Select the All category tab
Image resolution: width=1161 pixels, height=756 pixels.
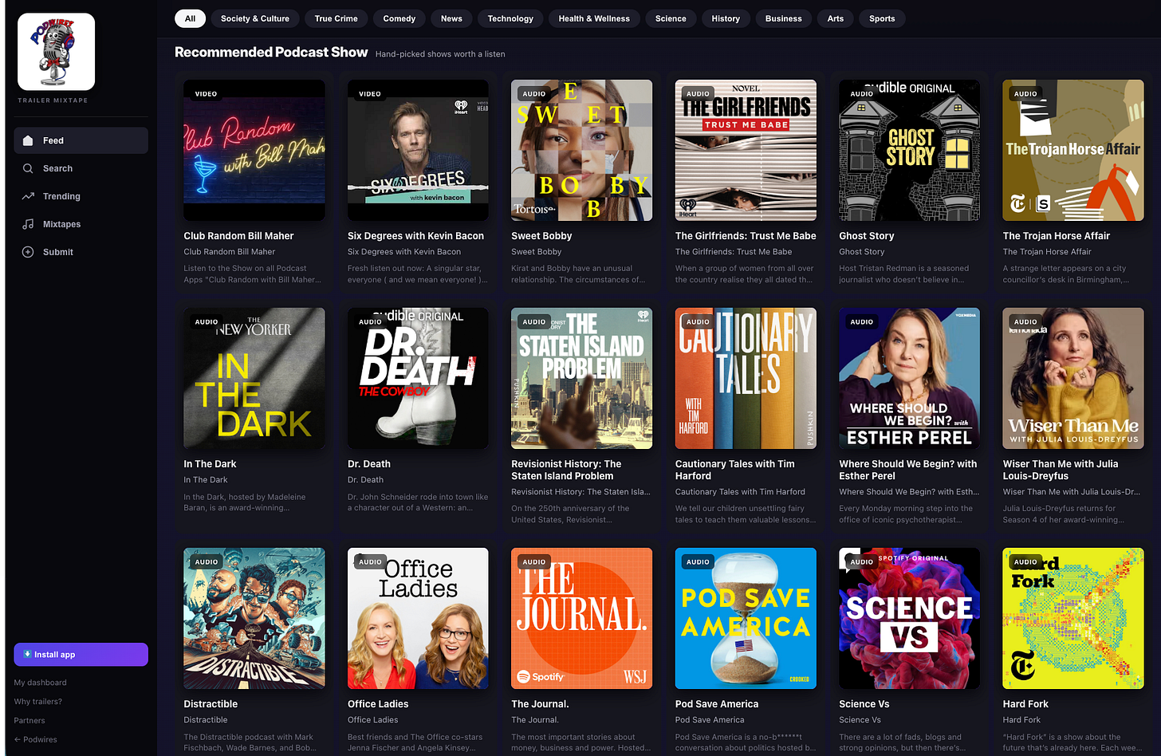coord(190,18)
